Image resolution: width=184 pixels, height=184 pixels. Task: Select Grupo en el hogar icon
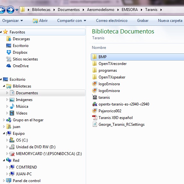[x=9, y=120]
